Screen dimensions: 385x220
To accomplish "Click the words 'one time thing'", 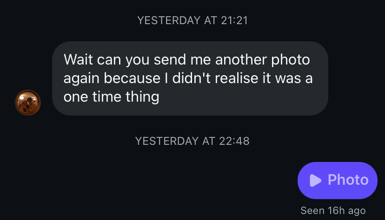I will (x=112, y=97).
